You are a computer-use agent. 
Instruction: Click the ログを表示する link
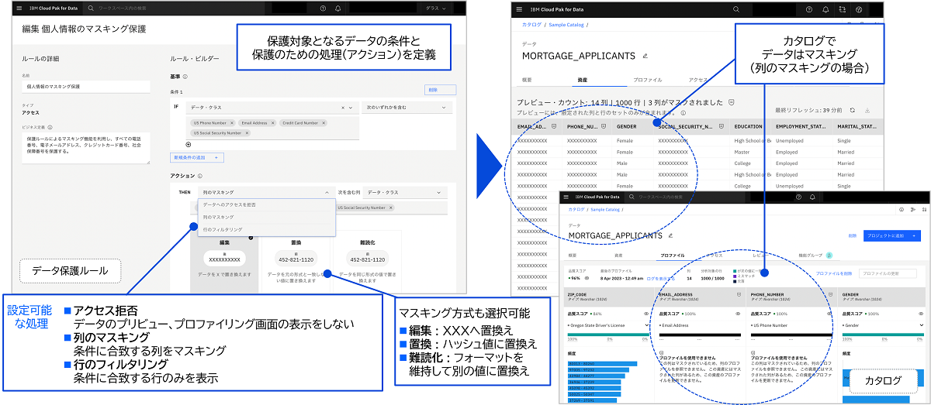[663, 277]
